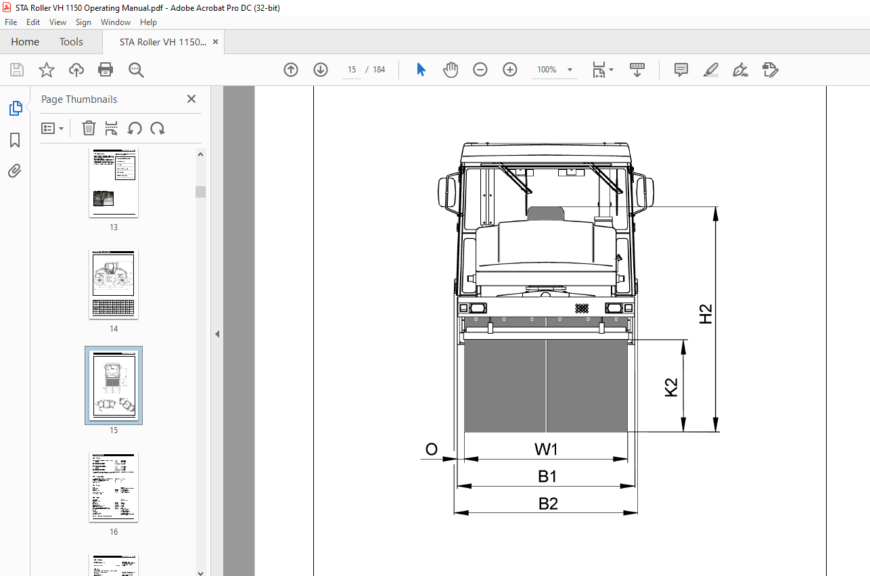The width and height of the screenshot is (870, 576).
Task: Open the sign document pen tool
Action: coord(740,70)
